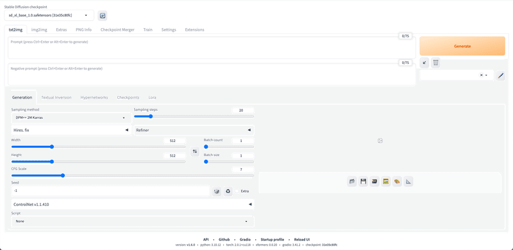Send image to inpaint with palette icon
The width and height of the screenshot is (513, 250).
397,182
